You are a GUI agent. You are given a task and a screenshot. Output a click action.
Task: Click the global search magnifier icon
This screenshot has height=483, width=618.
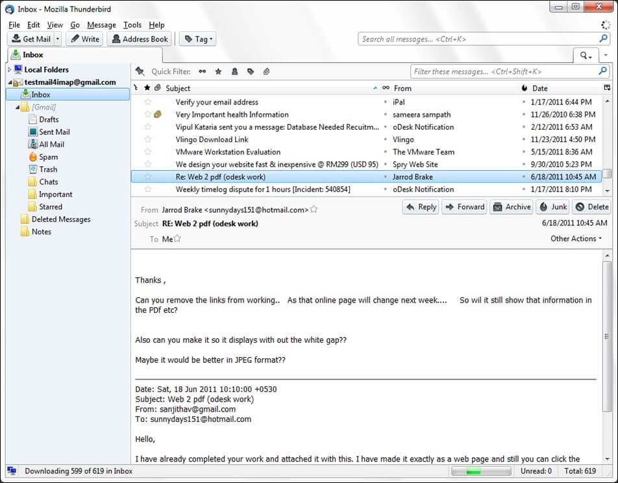(604, 39)
